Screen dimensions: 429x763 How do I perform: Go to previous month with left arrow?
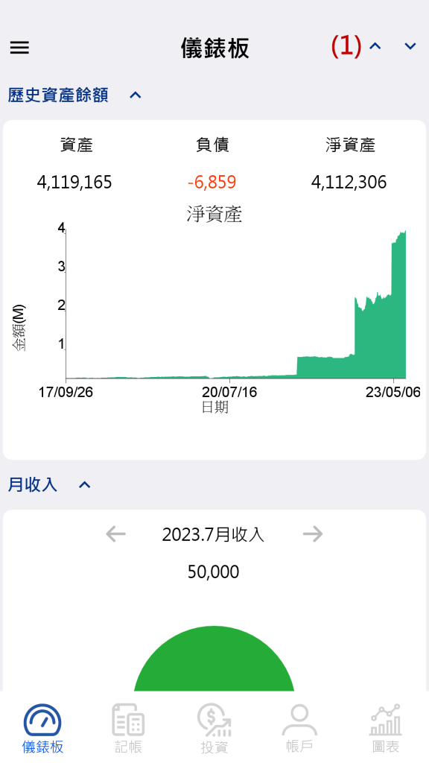[x=115, y=534]
